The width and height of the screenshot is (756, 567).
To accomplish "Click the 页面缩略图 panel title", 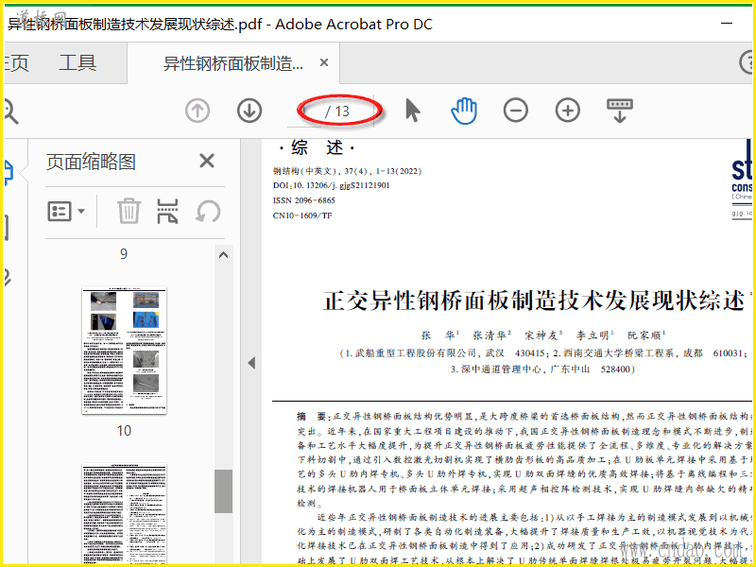I will coord(91,162).
